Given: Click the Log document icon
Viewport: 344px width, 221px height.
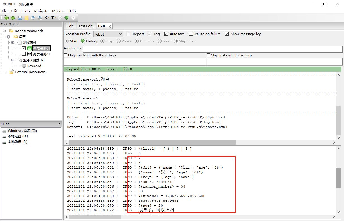Looking at the screenshot, I should tap(150, 34).
